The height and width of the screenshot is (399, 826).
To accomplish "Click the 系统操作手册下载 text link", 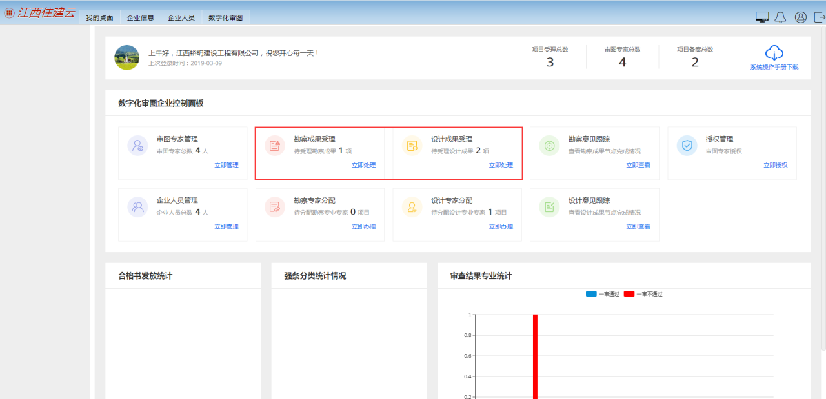I will click(774, 67).
